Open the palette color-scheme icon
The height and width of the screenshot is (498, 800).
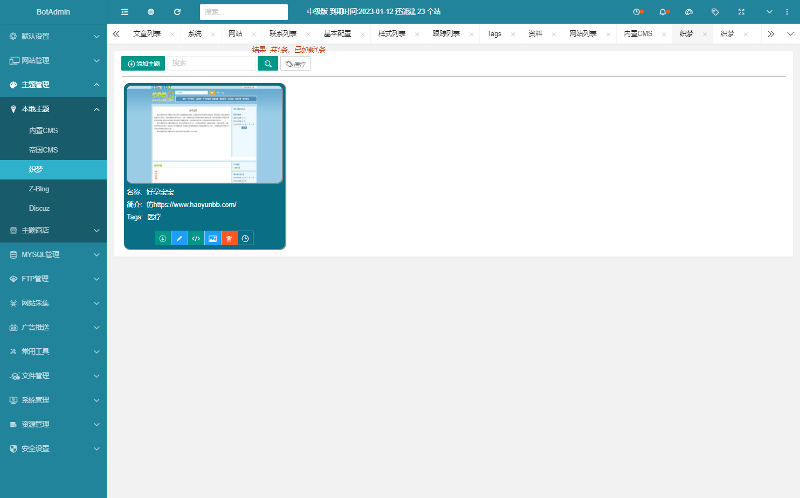689,12
